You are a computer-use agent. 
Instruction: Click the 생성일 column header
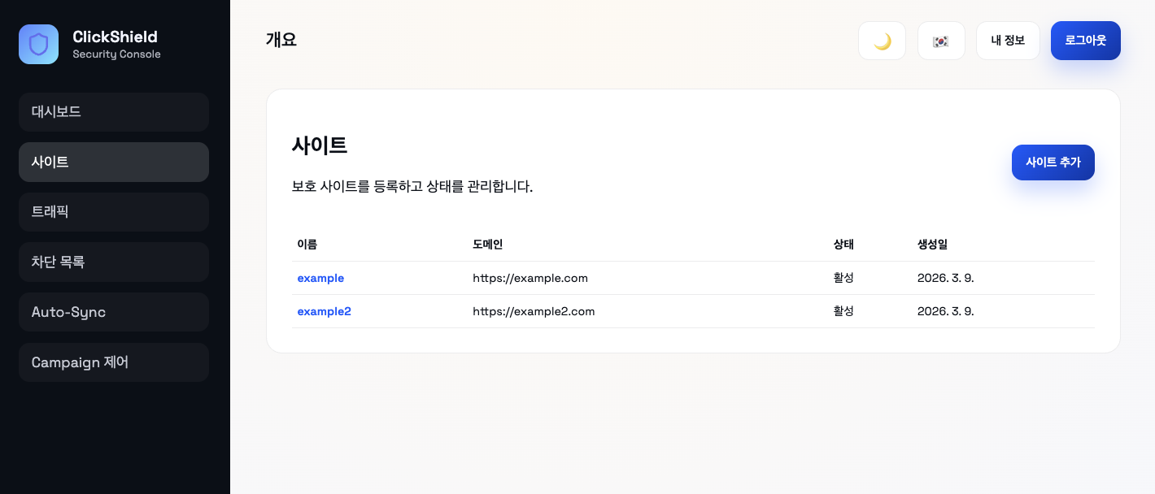(932, 244)
